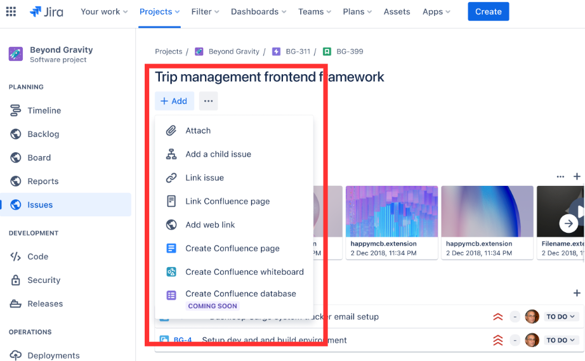585x361 pixels.
Task: Go to the Board view
Action: tap(39, 157)
